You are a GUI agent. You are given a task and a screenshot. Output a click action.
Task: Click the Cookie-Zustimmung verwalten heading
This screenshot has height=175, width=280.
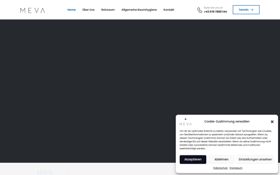227,122
